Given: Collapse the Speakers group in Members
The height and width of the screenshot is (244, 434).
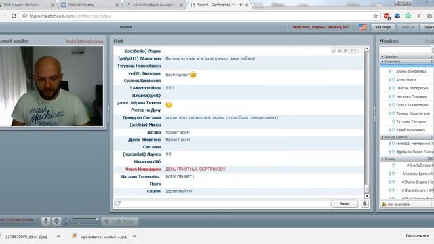Looking at the screenshot, I should point(382,56).
